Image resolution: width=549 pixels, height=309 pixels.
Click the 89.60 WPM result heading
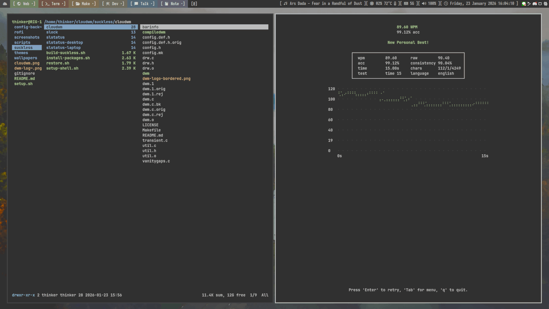click(407, 27)
